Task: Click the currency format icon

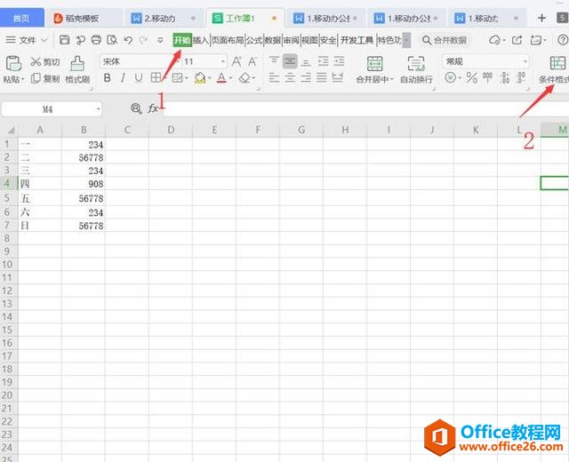Action: [451, 77]
